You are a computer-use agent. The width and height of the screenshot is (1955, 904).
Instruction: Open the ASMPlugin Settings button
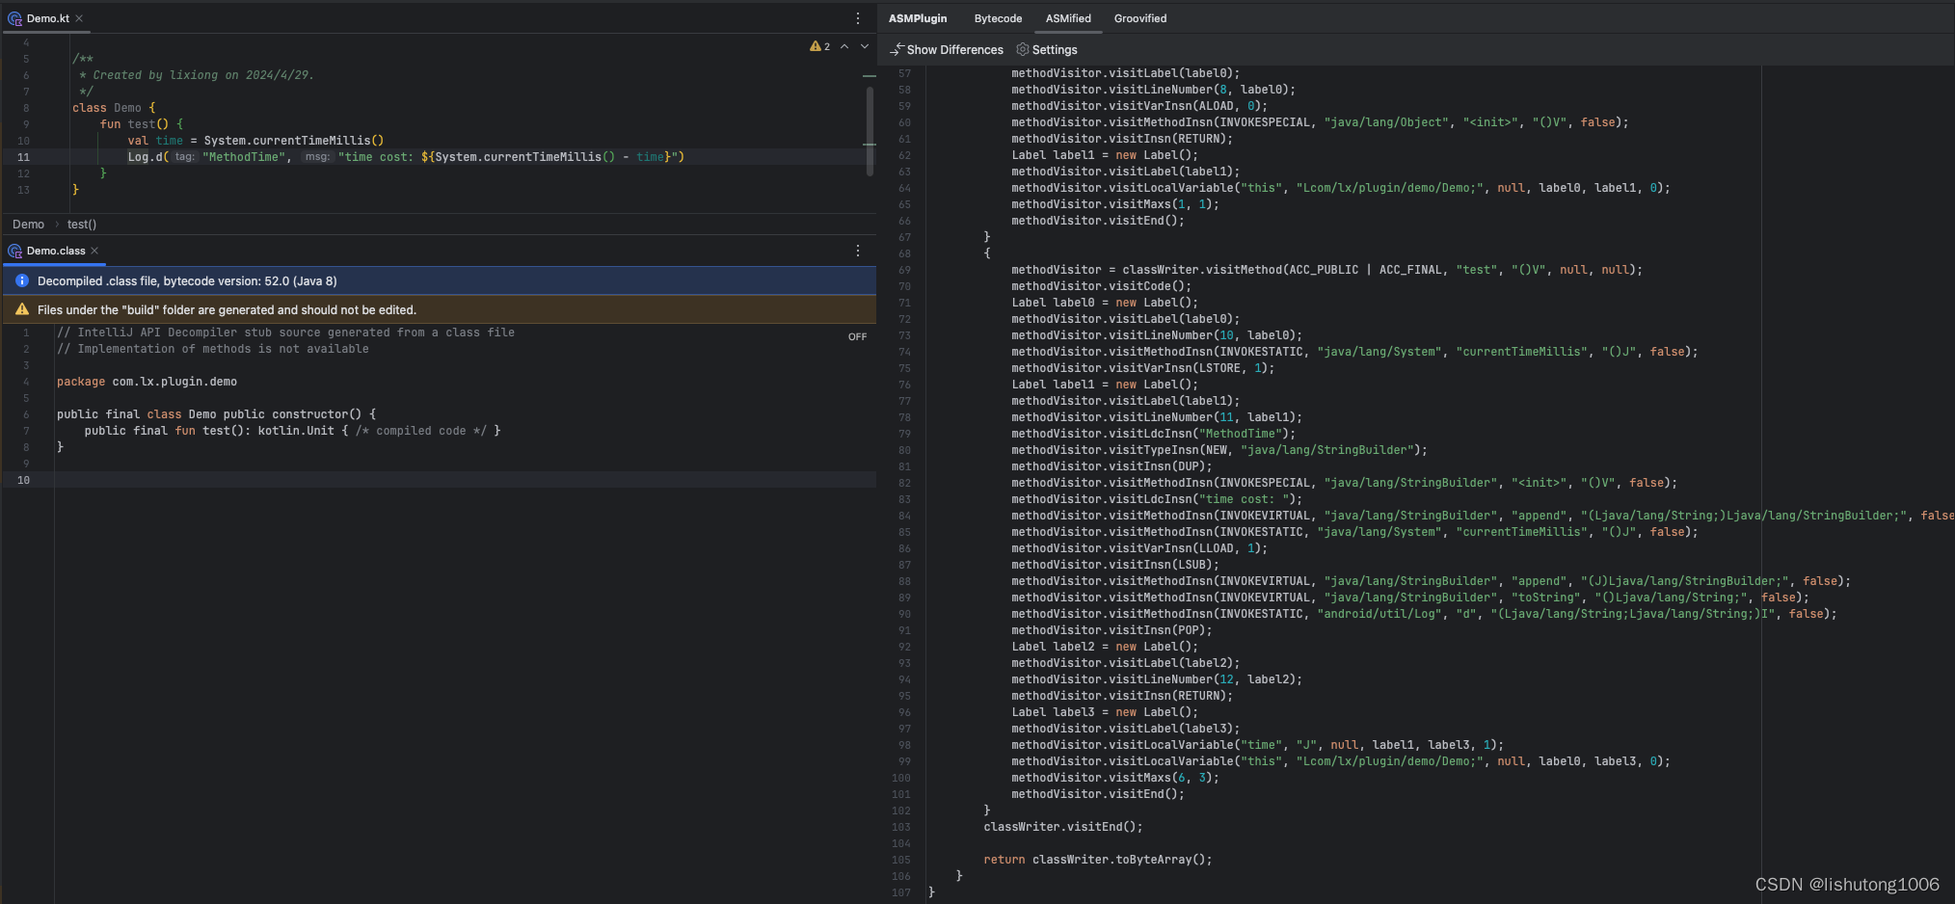(1047, 49)
